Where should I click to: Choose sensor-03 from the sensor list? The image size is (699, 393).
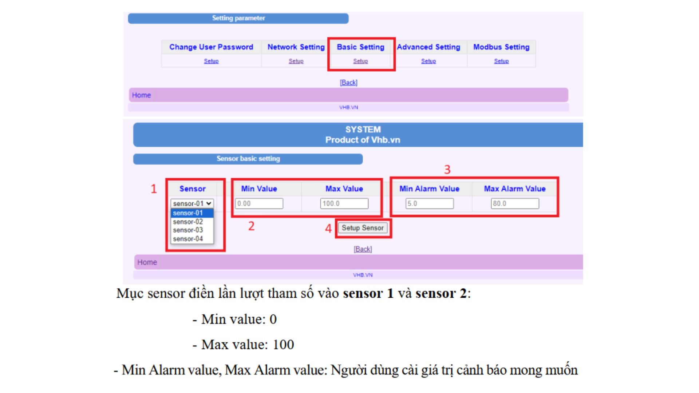tap(188, 230)
